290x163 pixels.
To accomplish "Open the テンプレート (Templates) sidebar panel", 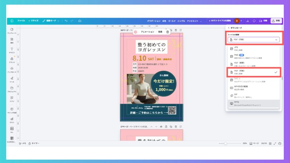I will 12,31.
